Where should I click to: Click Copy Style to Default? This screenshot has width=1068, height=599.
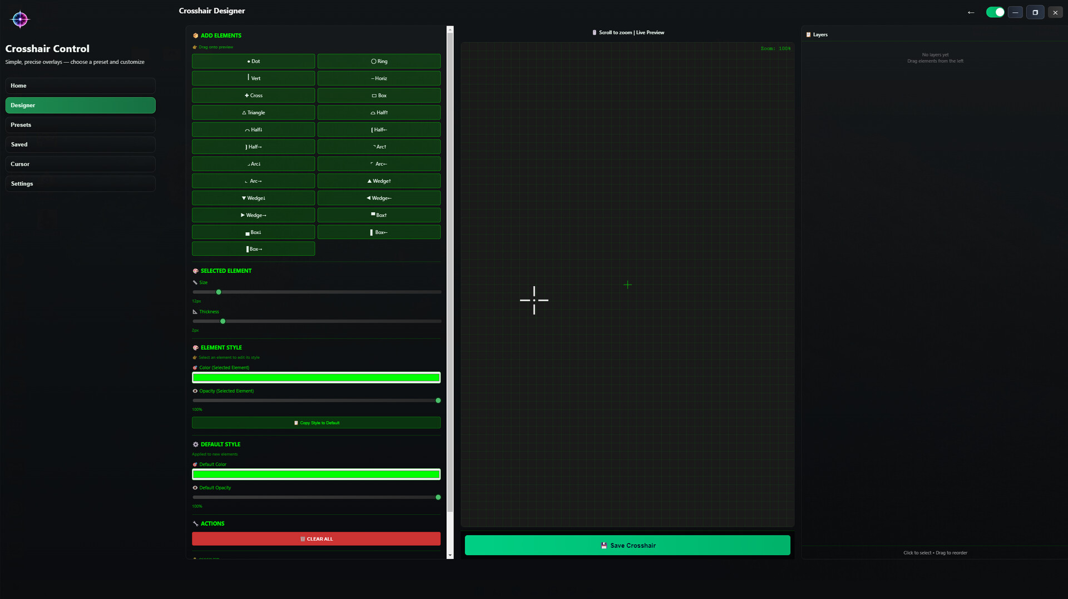[x=316, y=423]
